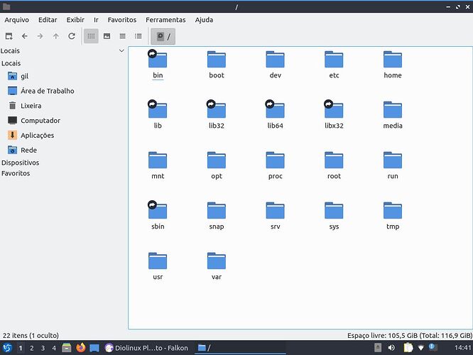The image size is (473, 355).
Task: Switch to virtual desktop 4
Action: point(54,348)
